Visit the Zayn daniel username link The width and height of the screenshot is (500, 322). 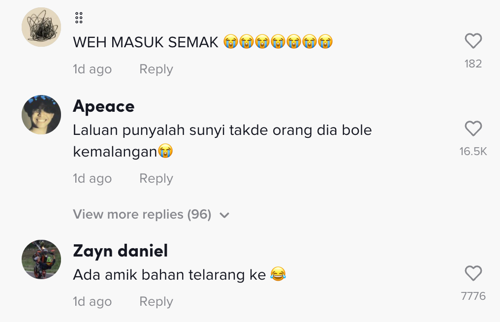click(120, 251)
